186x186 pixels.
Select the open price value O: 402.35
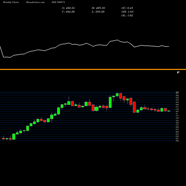click(68, 8)
